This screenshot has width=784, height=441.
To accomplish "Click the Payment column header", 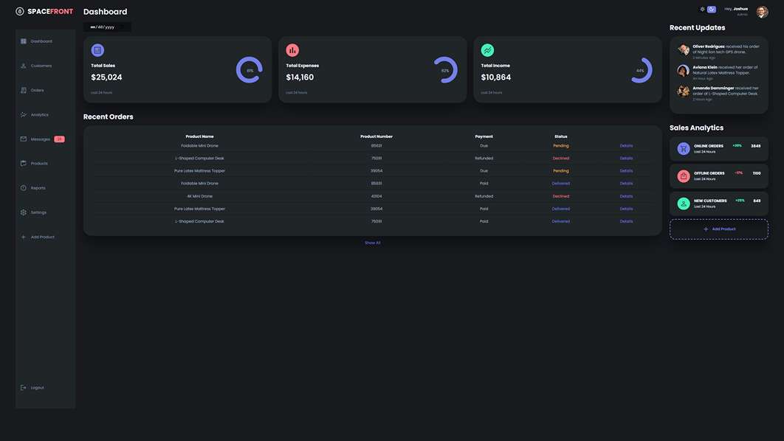I will tap(484, 136).
